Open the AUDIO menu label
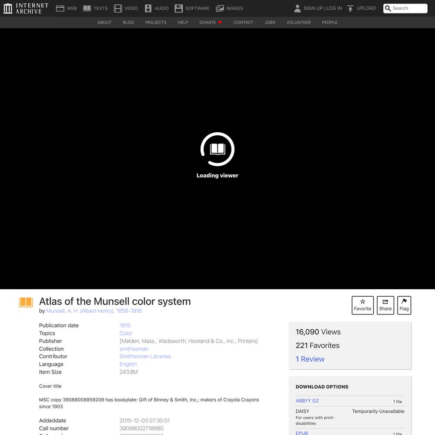 162,8
